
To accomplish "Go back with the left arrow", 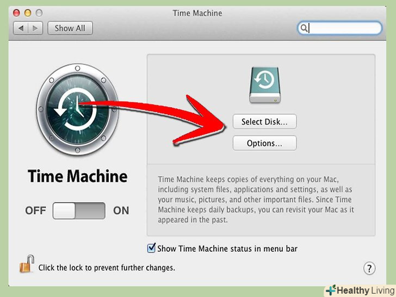I will click(21, 28).
